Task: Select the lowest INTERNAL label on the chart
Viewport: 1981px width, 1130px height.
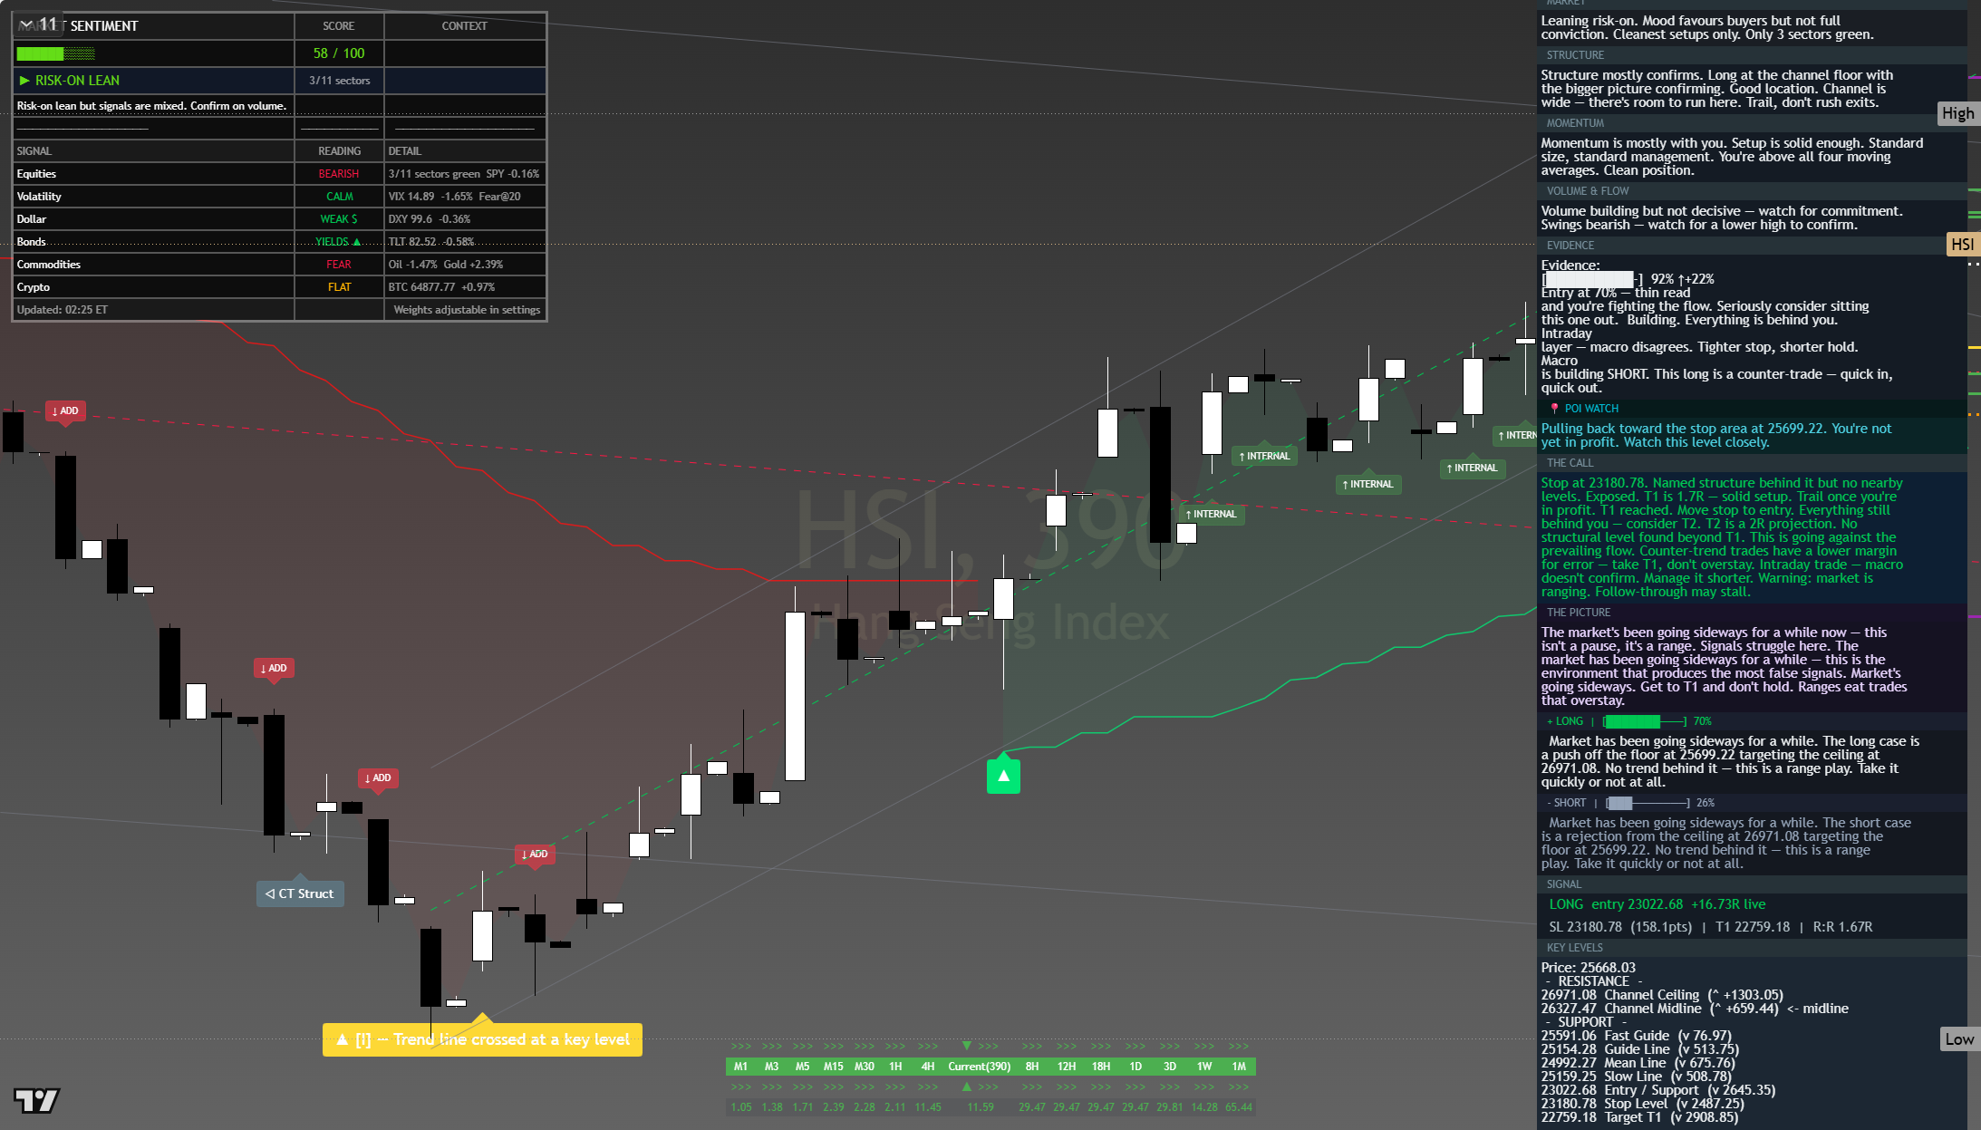Action: [1211, 514]
